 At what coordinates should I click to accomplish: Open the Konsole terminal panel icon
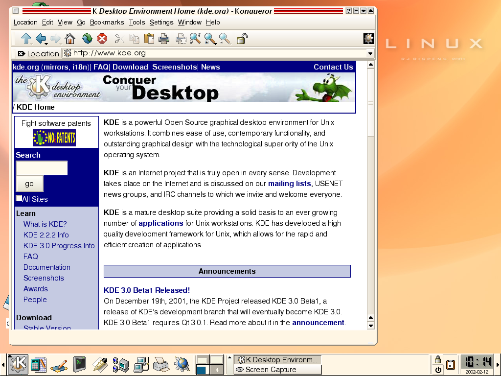79,364
